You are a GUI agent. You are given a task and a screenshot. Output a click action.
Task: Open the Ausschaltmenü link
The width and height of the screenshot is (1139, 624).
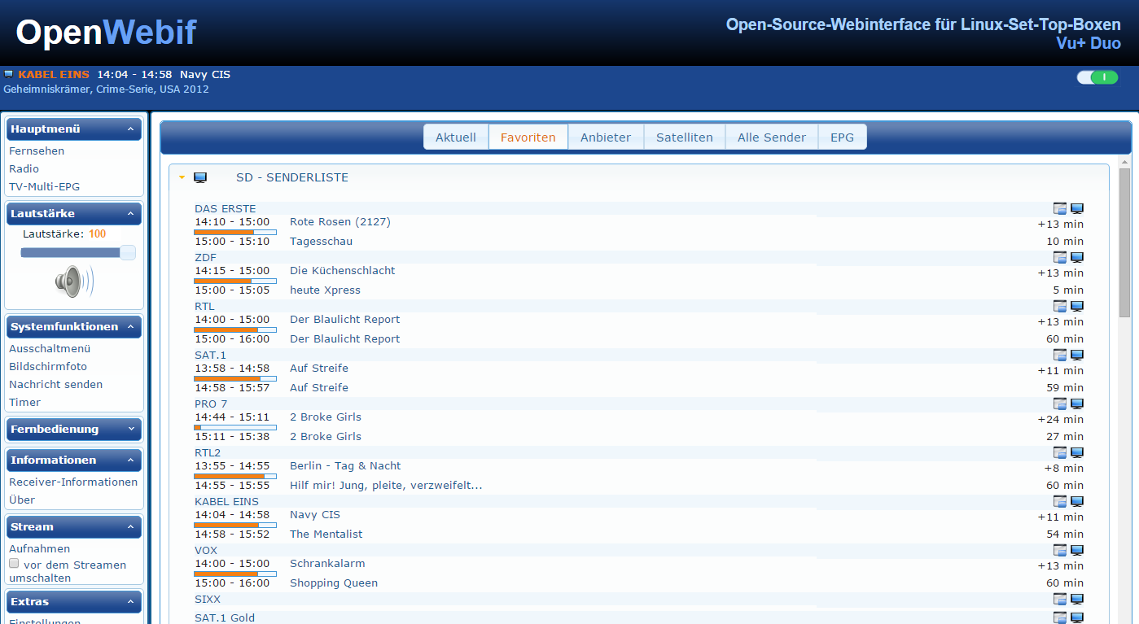tap(50, 348)
